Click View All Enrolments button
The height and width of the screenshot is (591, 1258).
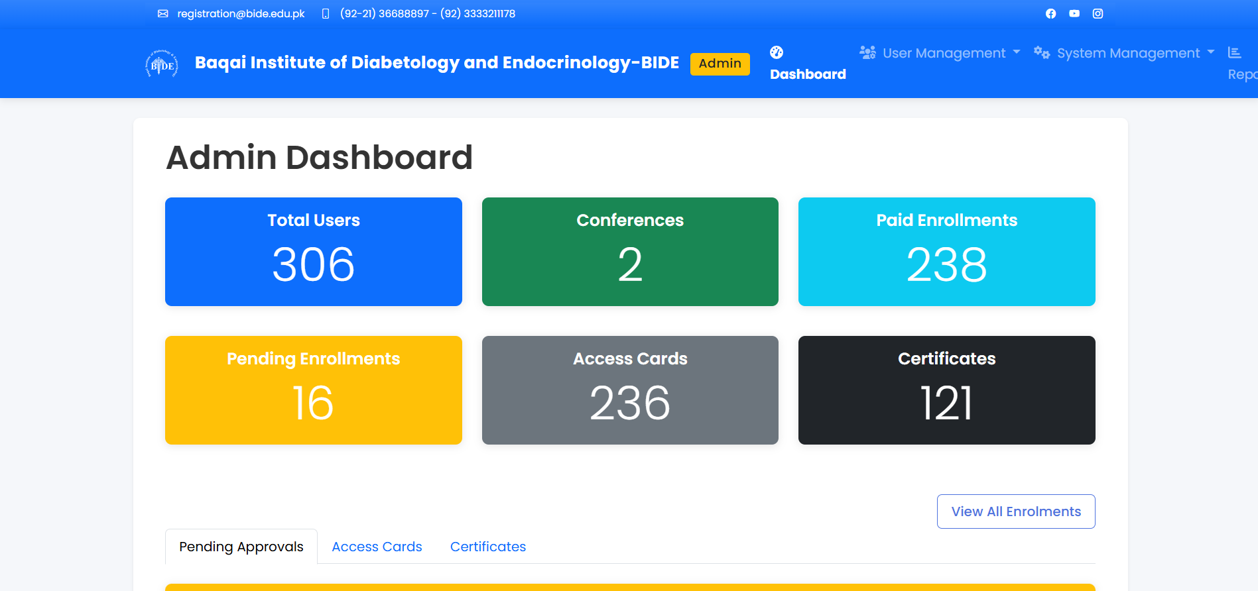1016,511
